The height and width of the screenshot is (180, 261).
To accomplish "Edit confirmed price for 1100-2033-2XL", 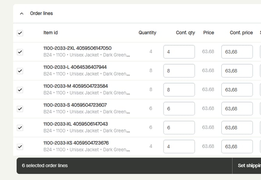I will (237, 52).
